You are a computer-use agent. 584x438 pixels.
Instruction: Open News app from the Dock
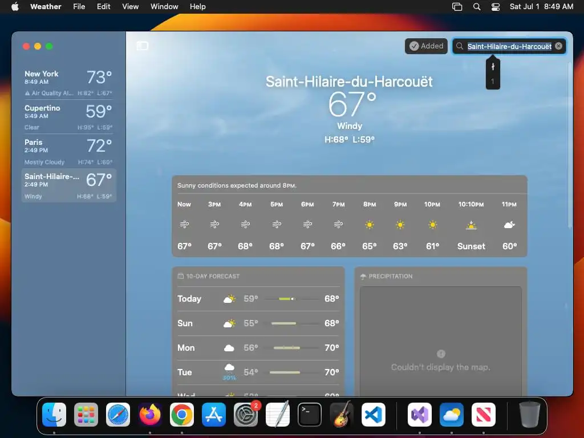click(484, 415)
